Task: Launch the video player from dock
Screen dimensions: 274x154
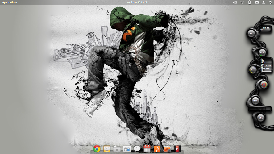Action: coord(177,149)
